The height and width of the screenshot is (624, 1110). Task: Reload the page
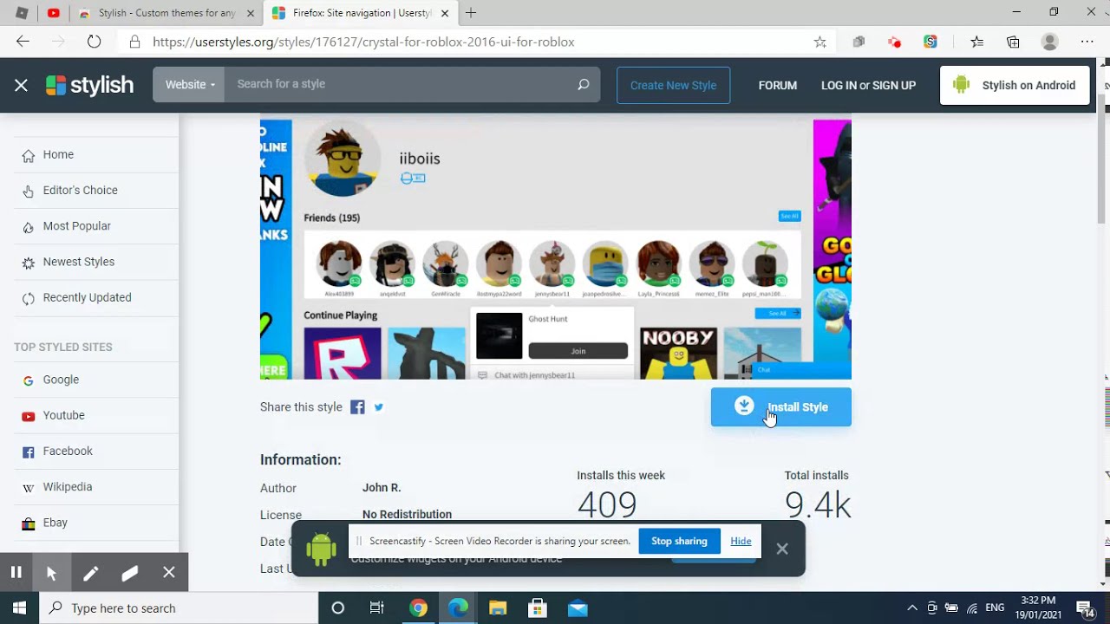click(94, 42)
